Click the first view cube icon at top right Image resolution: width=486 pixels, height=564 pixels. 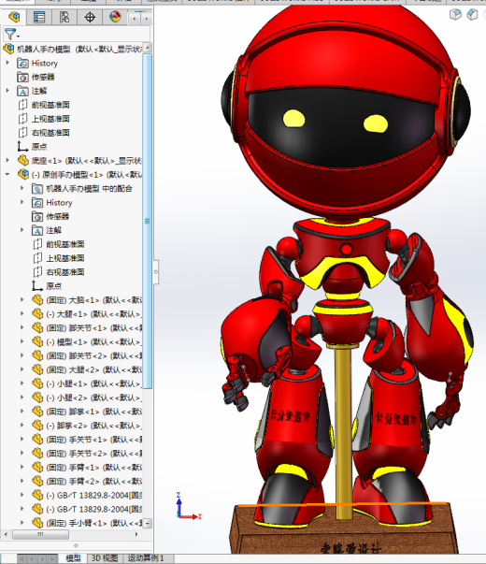pyautogui.click(x=455, y=14)
